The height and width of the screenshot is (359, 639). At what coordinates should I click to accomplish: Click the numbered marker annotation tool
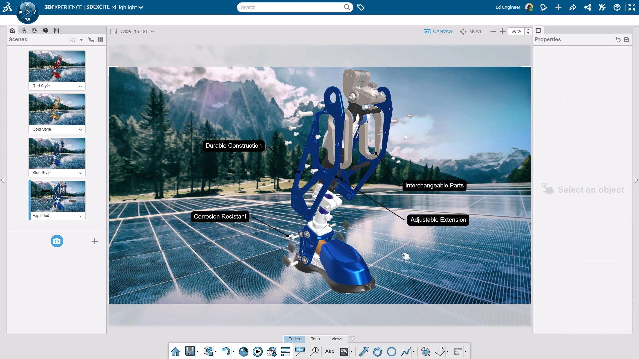314,351
